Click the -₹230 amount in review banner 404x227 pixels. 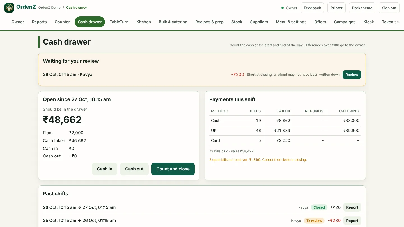pos(238,75)
